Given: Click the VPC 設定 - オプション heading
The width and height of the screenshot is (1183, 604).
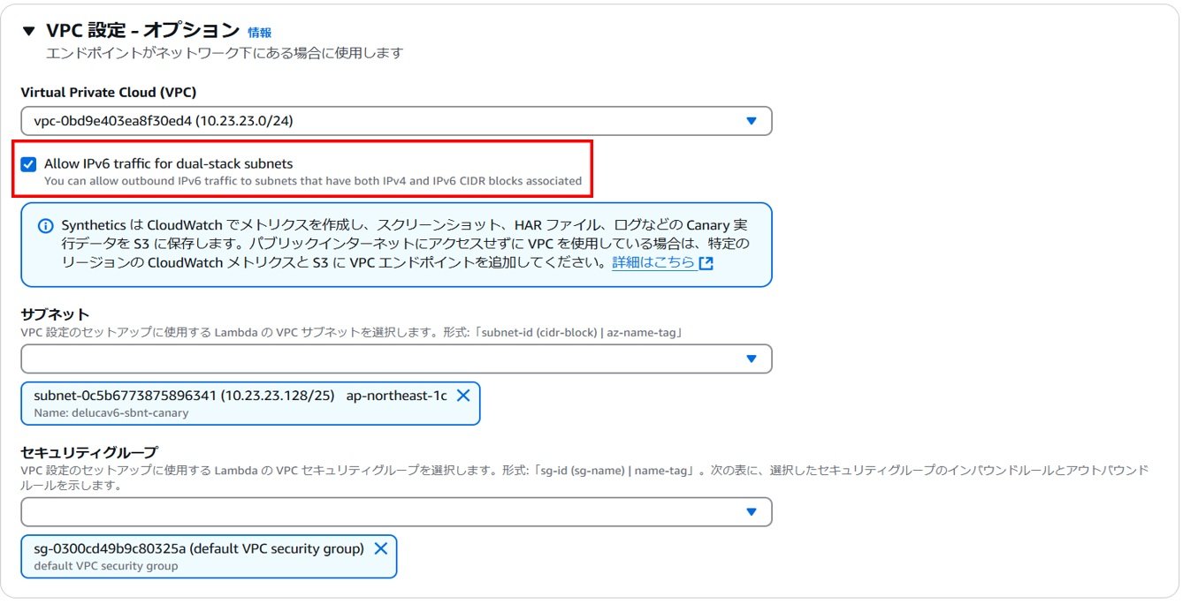Looking at the screenshot, I should tap(142, 31).
